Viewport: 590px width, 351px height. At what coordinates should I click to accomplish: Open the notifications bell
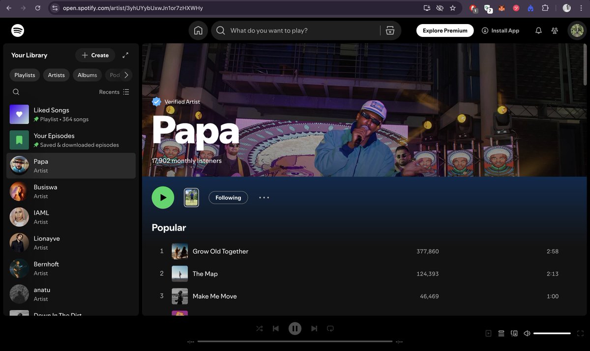point(538,30)
